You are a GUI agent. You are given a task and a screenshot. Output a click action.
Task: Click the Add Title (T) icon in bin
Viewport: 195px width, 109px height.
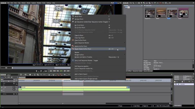point(142,3)
